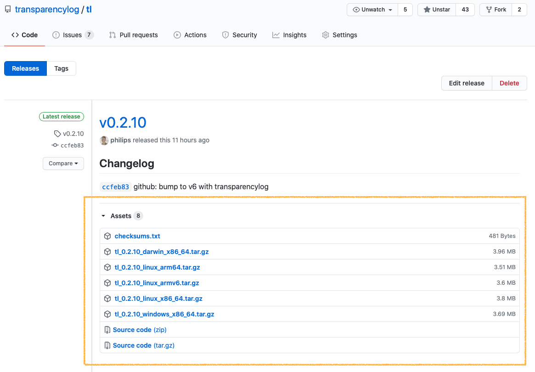Screen dimensions: 535x372
Task: Click the package icon beside tl_0.2.10_darwin_x86_64.tar.gz
Action: [107, 252]
